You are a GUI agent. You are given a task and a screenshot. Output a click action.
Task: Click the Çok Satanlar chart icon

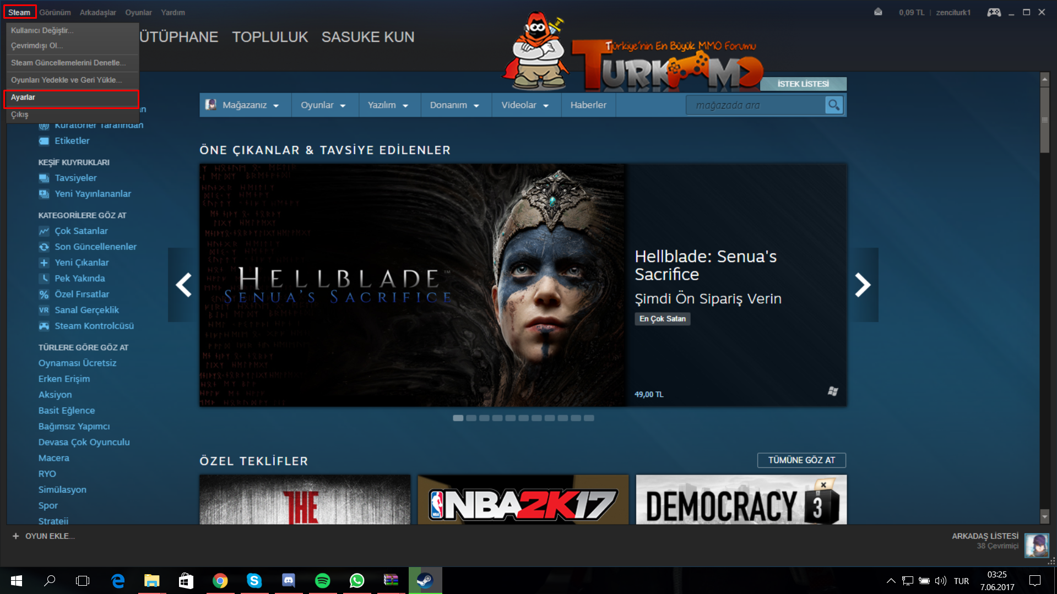tap(44, 231)
